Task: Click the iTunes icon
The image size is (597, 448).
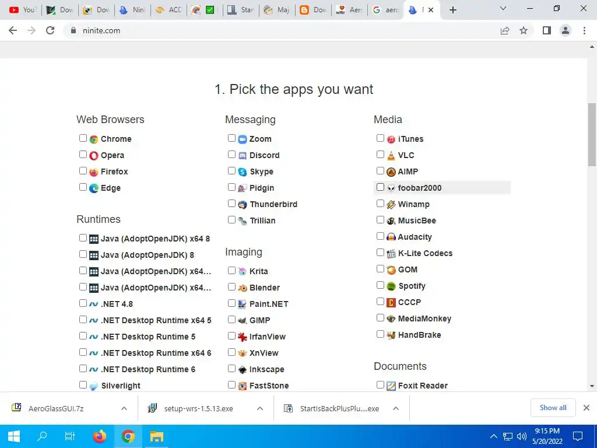Action: point(391,139)
